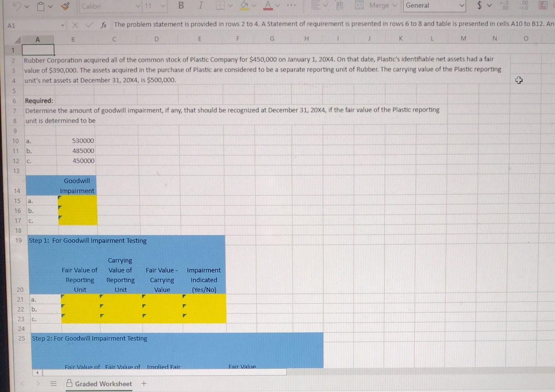Click the Currency format dollar icon
This screenshot has width=555, height=392.
coord(480,5)
